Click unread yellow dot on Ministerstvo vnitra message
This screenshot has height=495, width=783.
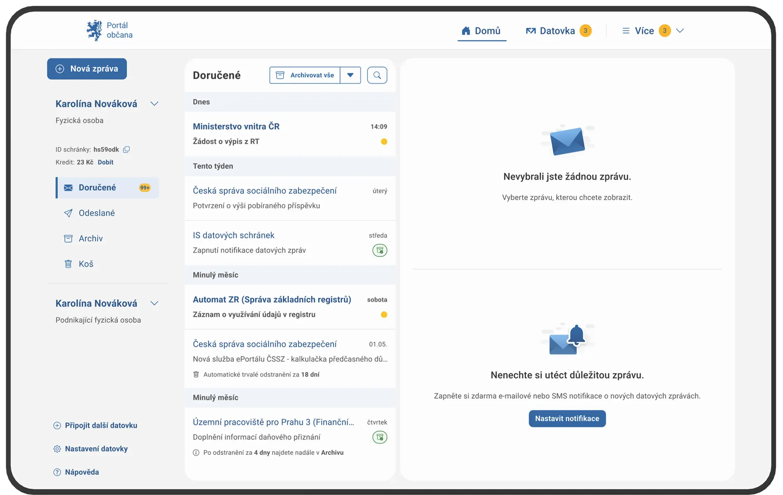[384, 142]
